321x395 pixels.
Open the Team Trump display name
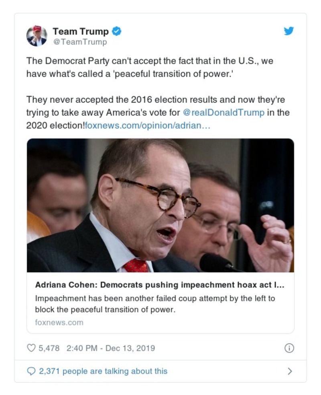81,31
